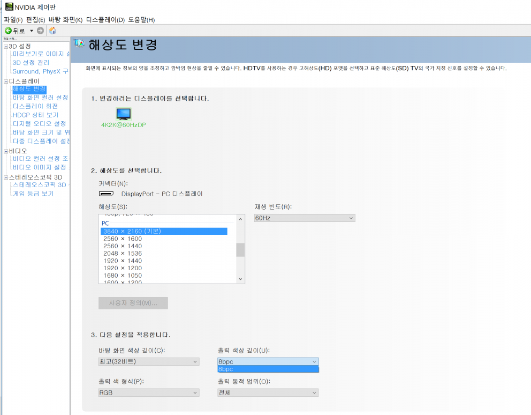Open 다중 디스플레이 page in tree
531x415 pixels.
(x=41, y=141)
